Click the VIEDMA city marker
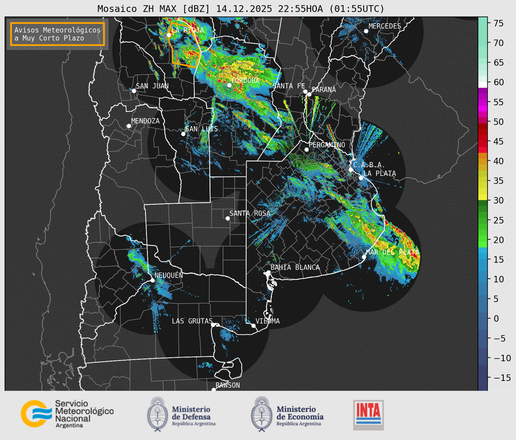 pyautogui.click(x=254, y=326)
